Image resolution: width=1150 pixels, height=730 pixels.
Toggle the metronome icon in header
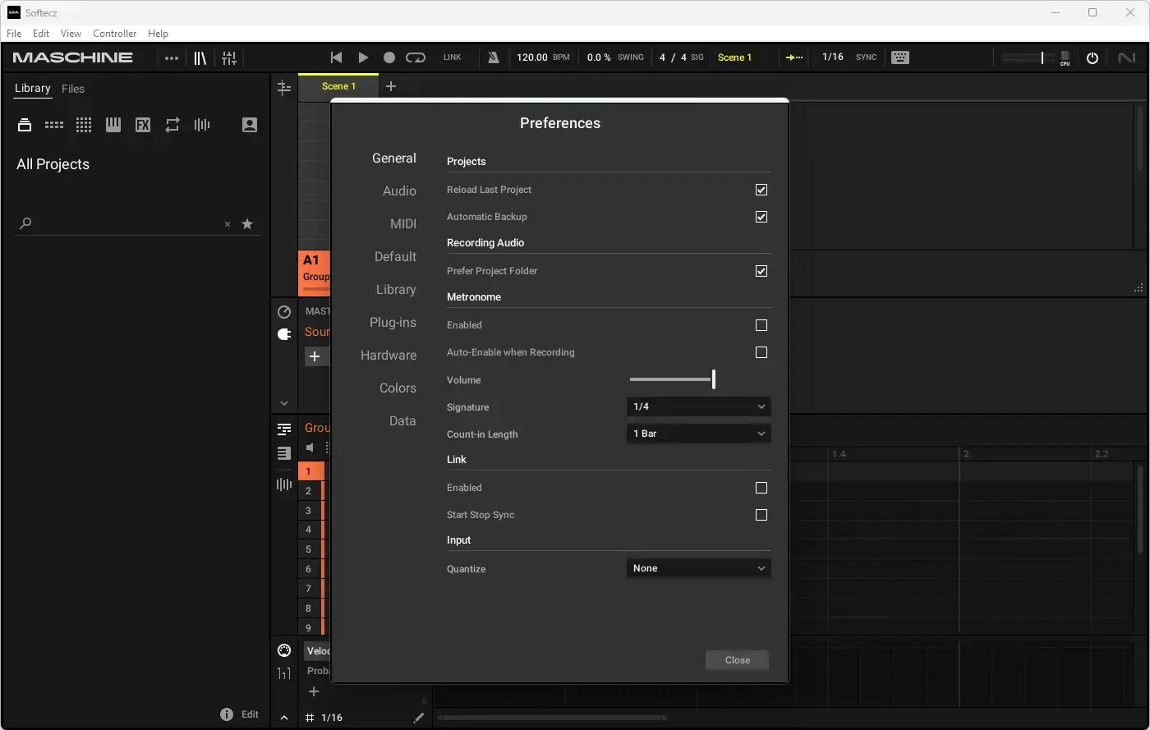tap(493, 57)
